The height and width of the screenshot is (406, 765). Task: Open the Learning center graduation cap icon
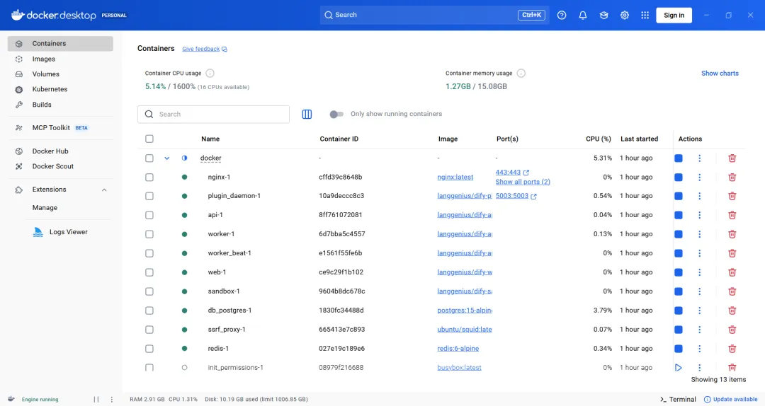click(x=603, y=15)
